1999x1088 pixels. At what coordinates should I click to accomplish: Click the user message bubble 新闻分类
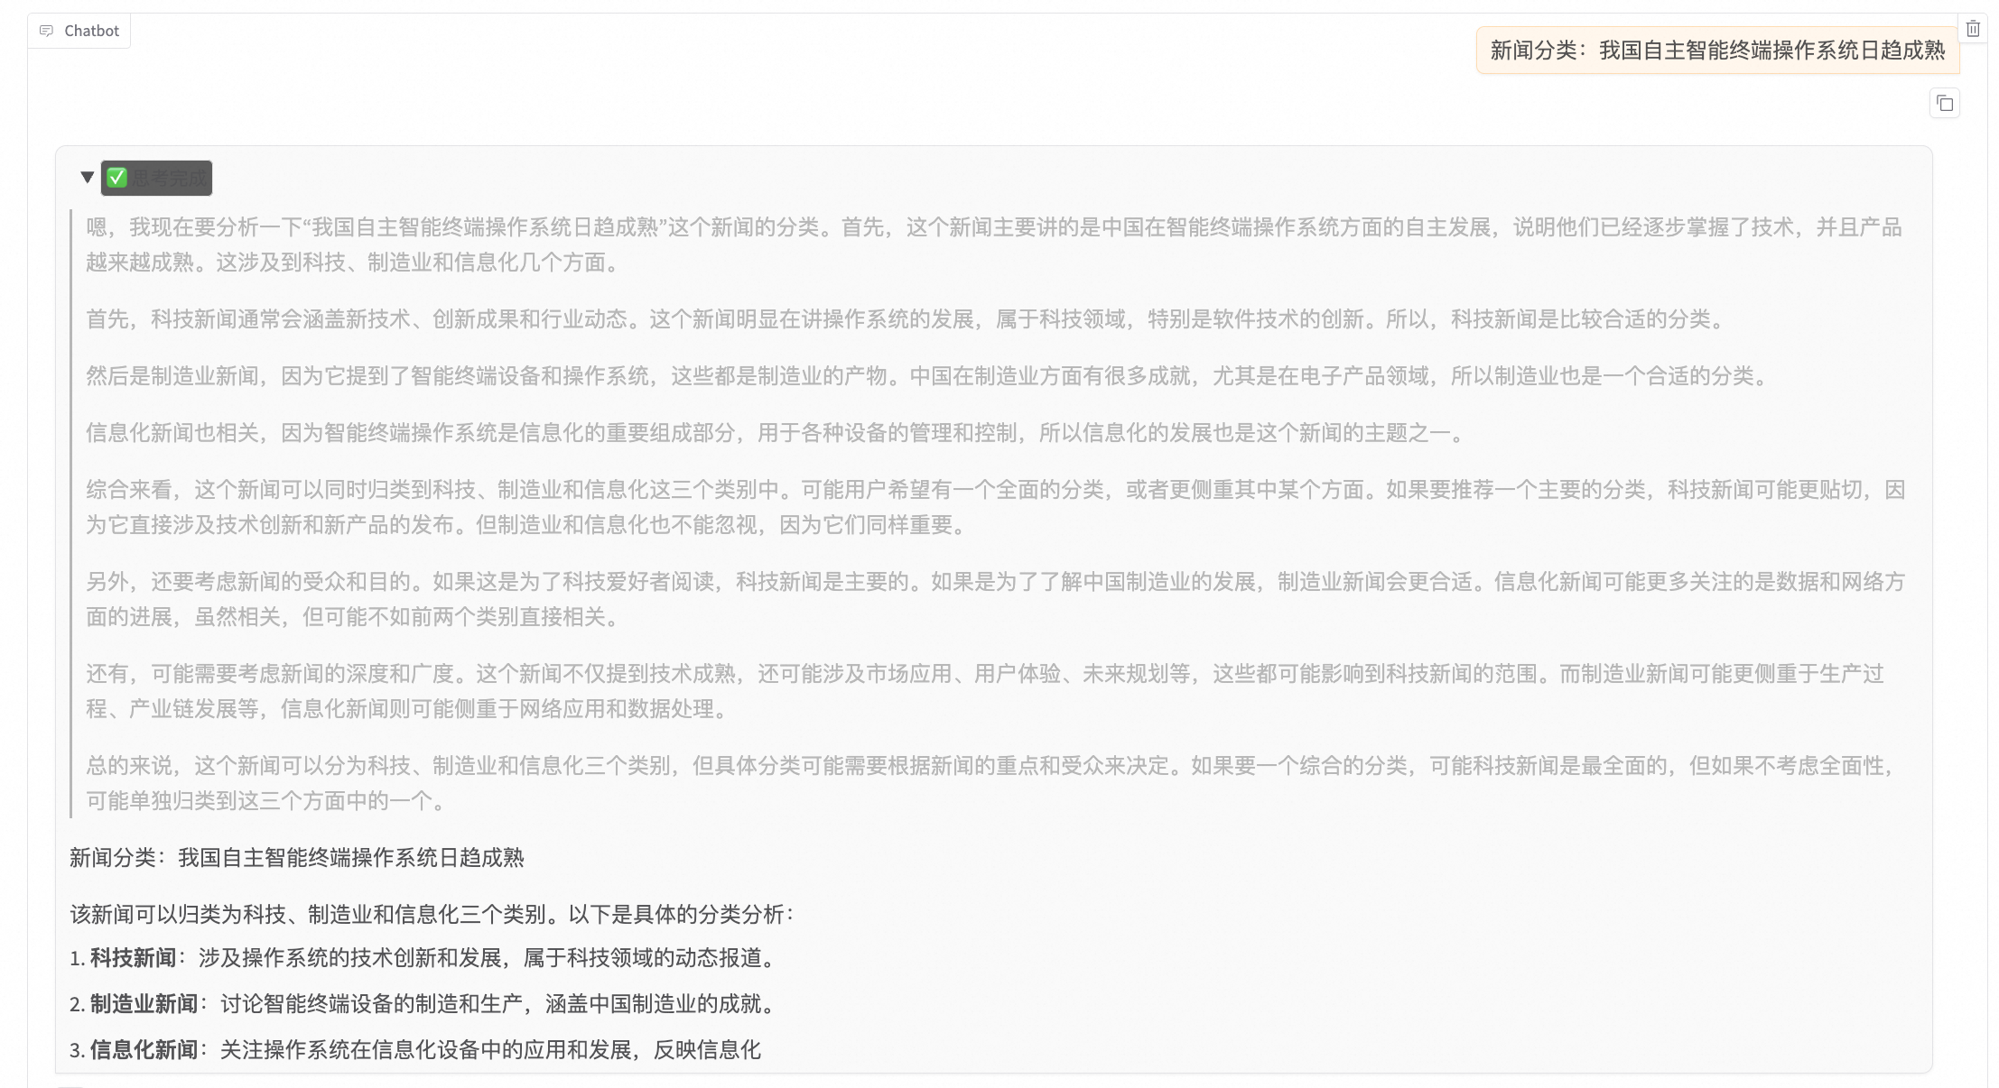[x=1716, y=51]
